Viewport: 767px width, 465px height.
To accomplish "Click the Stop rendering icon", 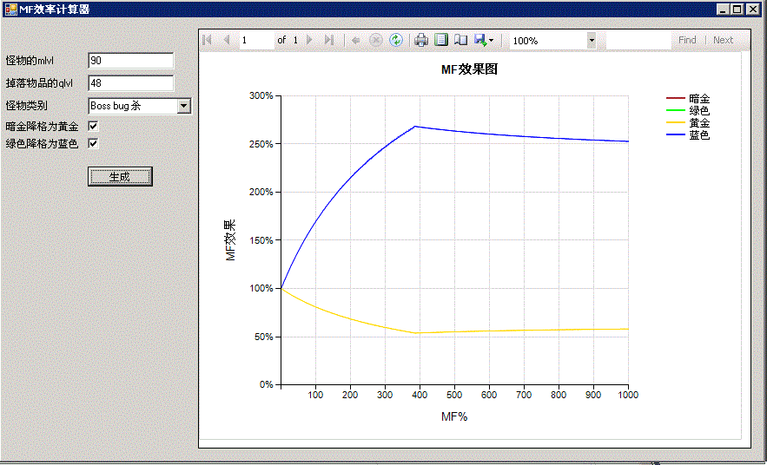I will [x=376, y=40].
